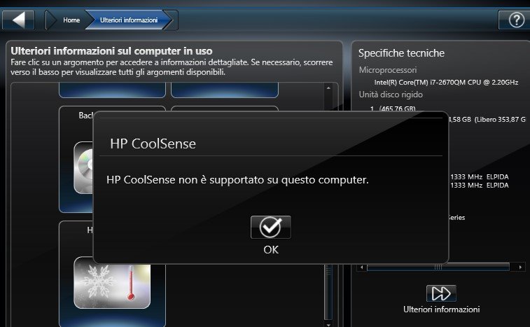Screen dimensions: 530x327
Task: Confirm the dialog with the checkmark button
Action: click(271, 228)
